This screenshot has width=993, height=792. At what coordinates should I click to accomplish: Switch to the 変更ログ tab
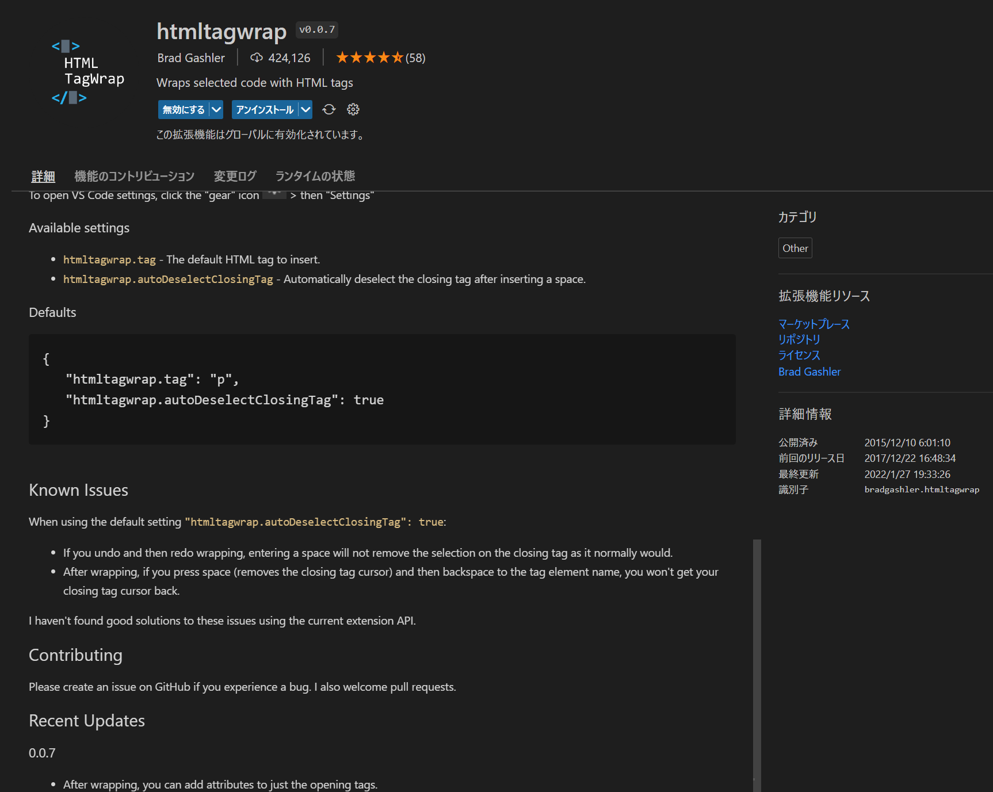click(235, 176)
